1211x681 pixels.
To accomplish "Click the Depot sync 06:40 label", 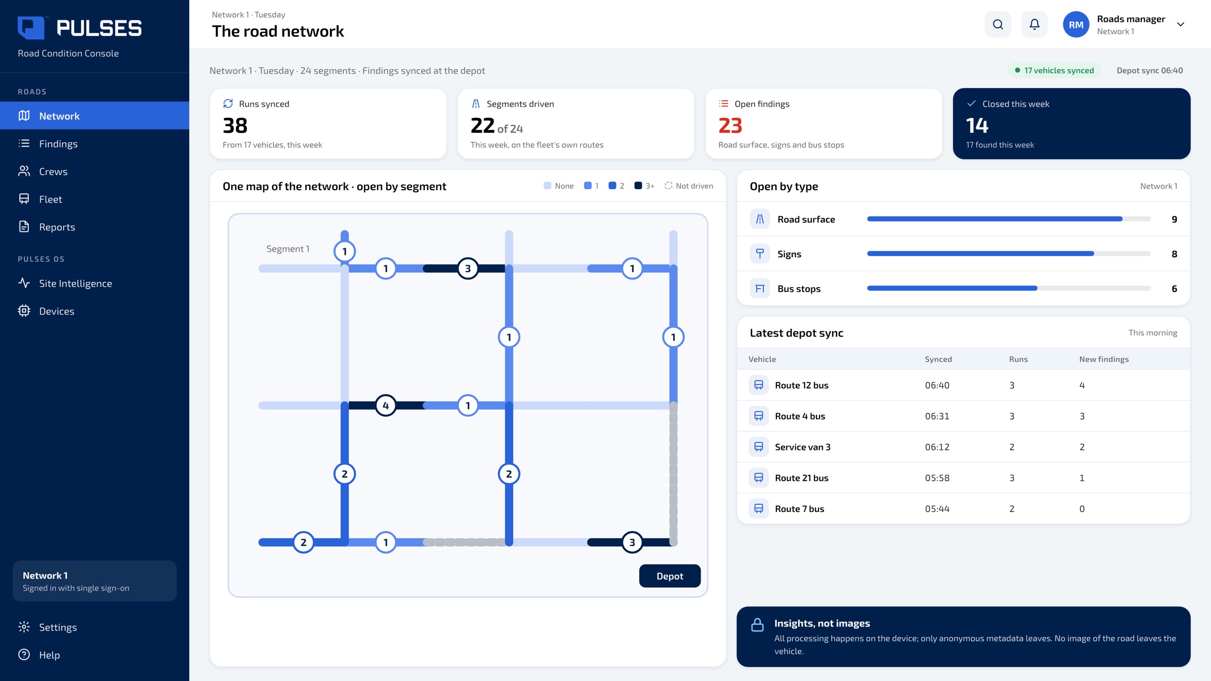I will coord(1149,70).
